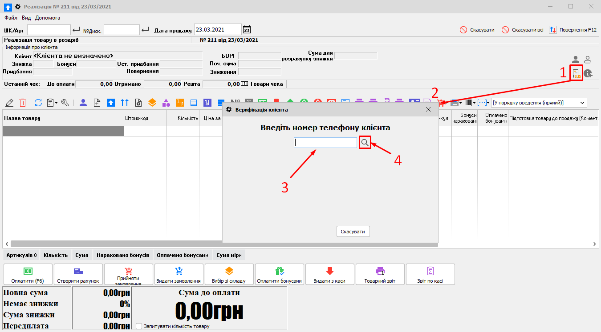This screenshot has height=332, width=601.
Task: Expand the 'У порядку введення (прямий)' sort dropdown
Action: (582, 103)
